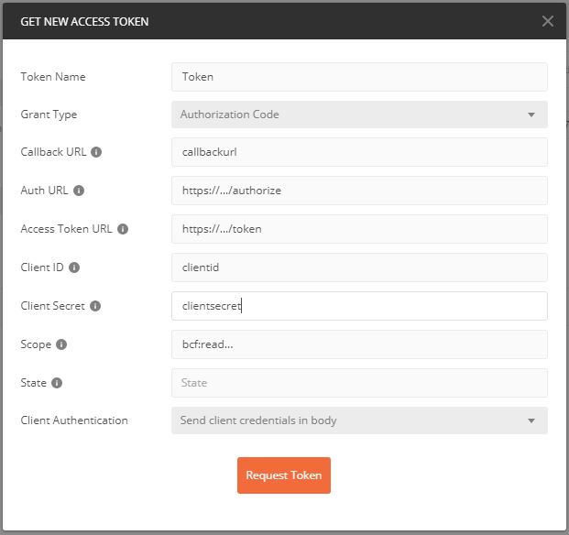Focus the Client ID input
Screen dimensions: 569x535
pos(359,267)
